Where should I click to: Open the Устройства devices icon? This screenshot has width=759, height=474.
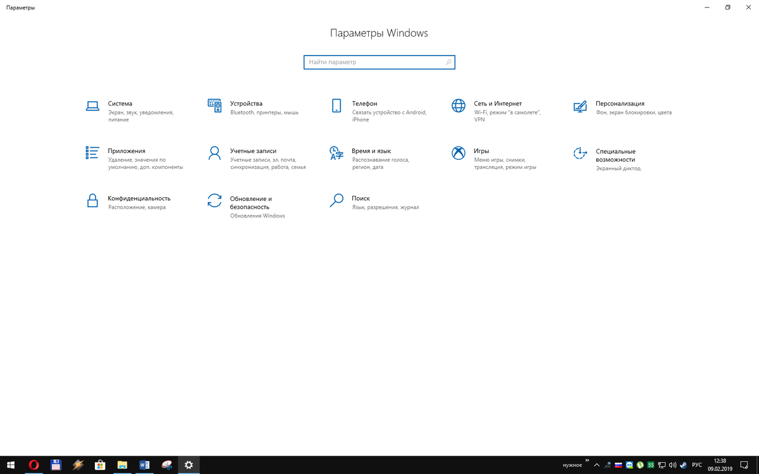[x=214, y=106]
